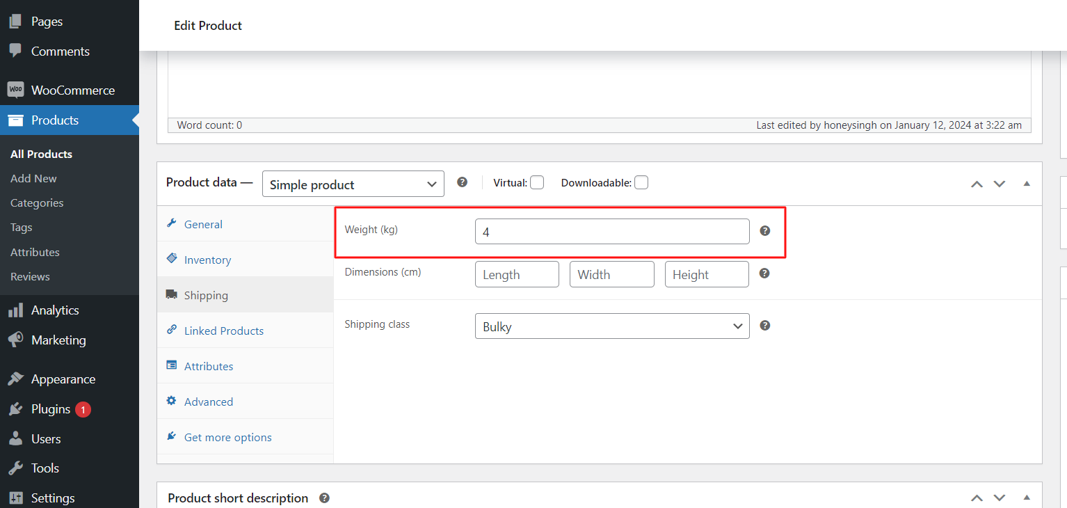
Task: Switch to All Products in sidebar
Action: 41,153
